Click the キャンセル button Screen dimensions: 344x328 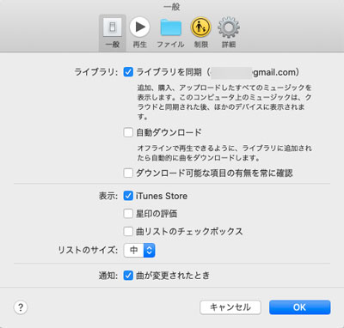coord(230,307)
